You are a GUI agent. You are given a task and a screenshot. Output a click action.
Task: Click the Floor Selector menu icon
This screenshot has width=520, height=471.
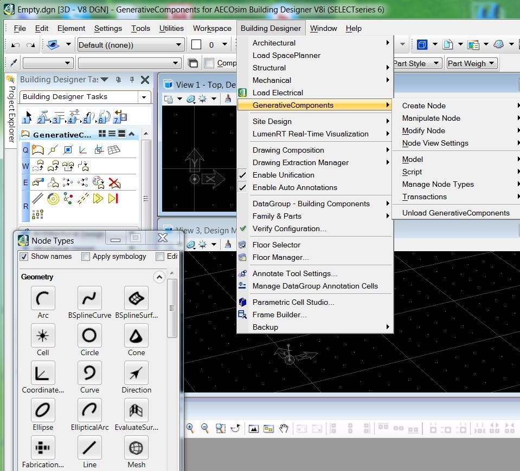click(242, 245)
